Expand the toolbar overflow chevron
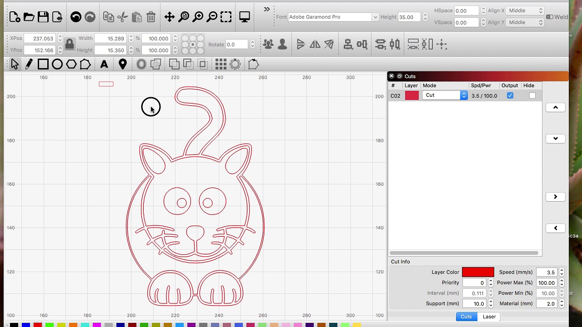The image size is (582, 327). tap(267, 9)
